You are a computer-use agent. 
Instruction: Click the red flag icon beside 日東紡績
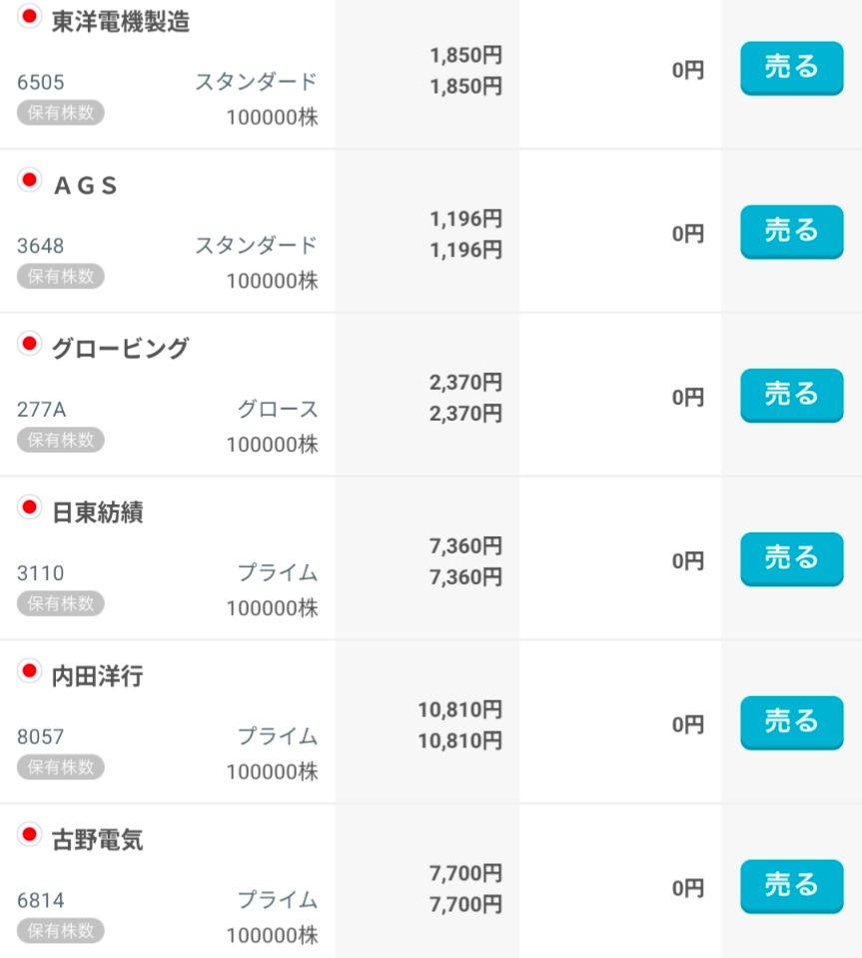click(30, 508)
